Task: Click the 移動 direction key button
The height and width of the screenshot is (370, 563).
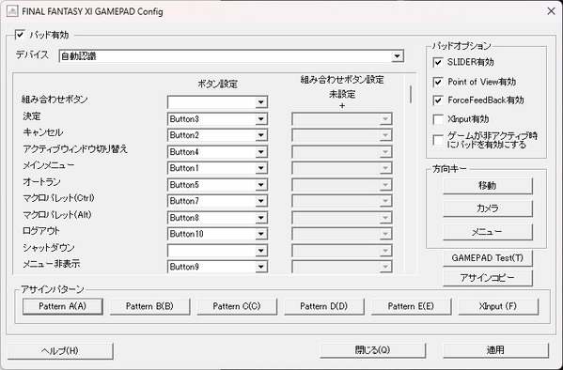Action: point(487,186)
